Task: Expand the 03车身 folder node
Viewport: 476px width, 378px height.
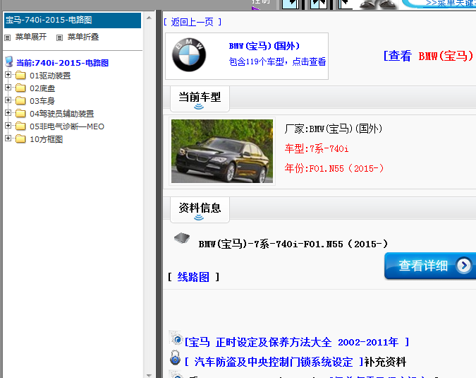Action: pyautogui.click(x=8, y=100)
